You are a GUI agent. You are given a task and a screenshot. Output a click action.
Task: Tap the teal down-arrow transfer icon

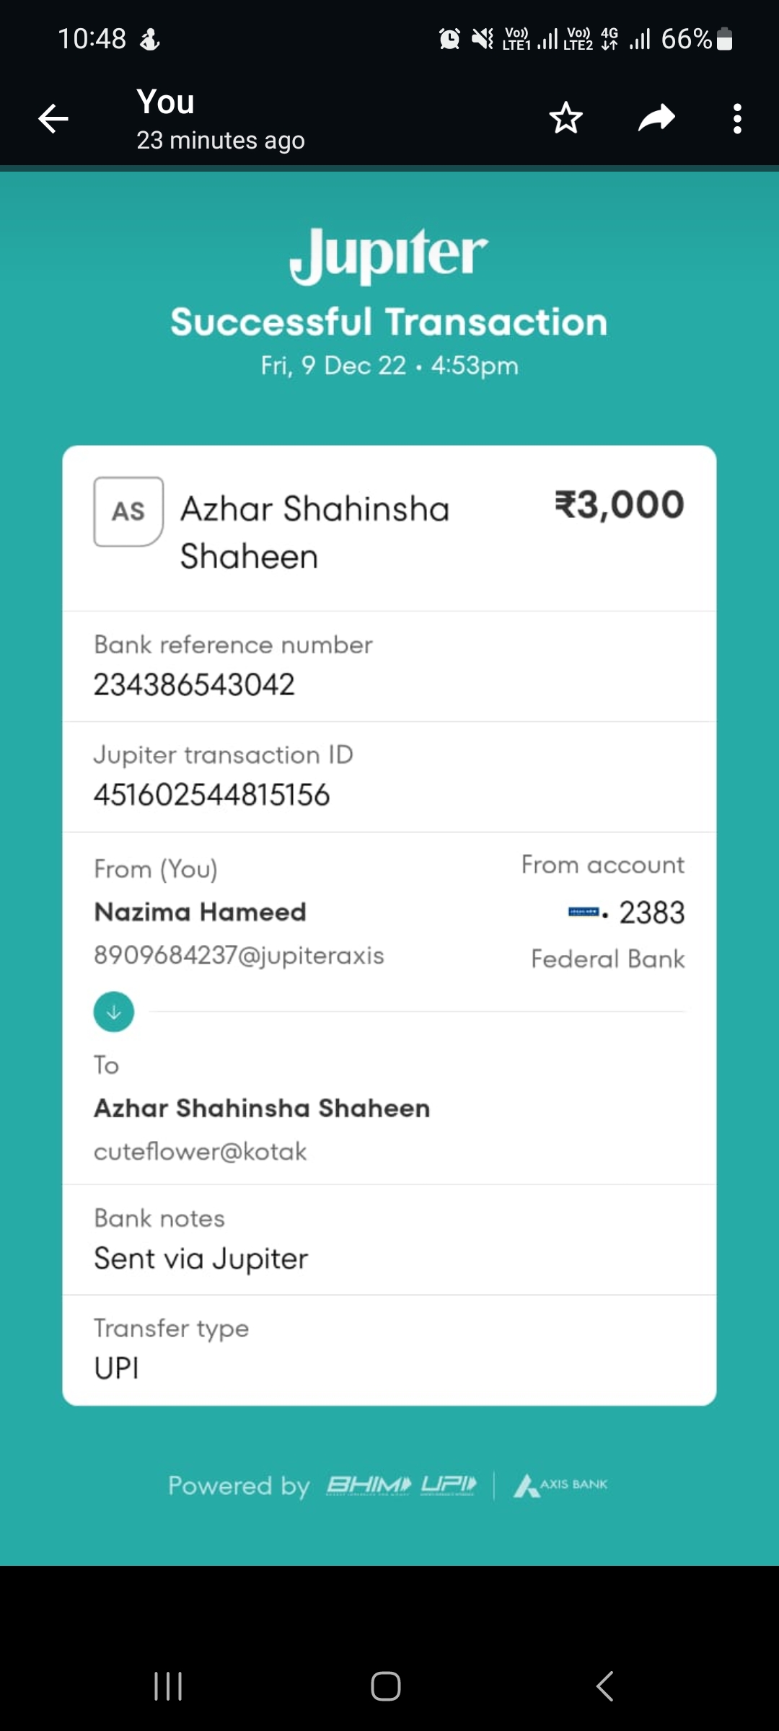(x=114, y=1012)
